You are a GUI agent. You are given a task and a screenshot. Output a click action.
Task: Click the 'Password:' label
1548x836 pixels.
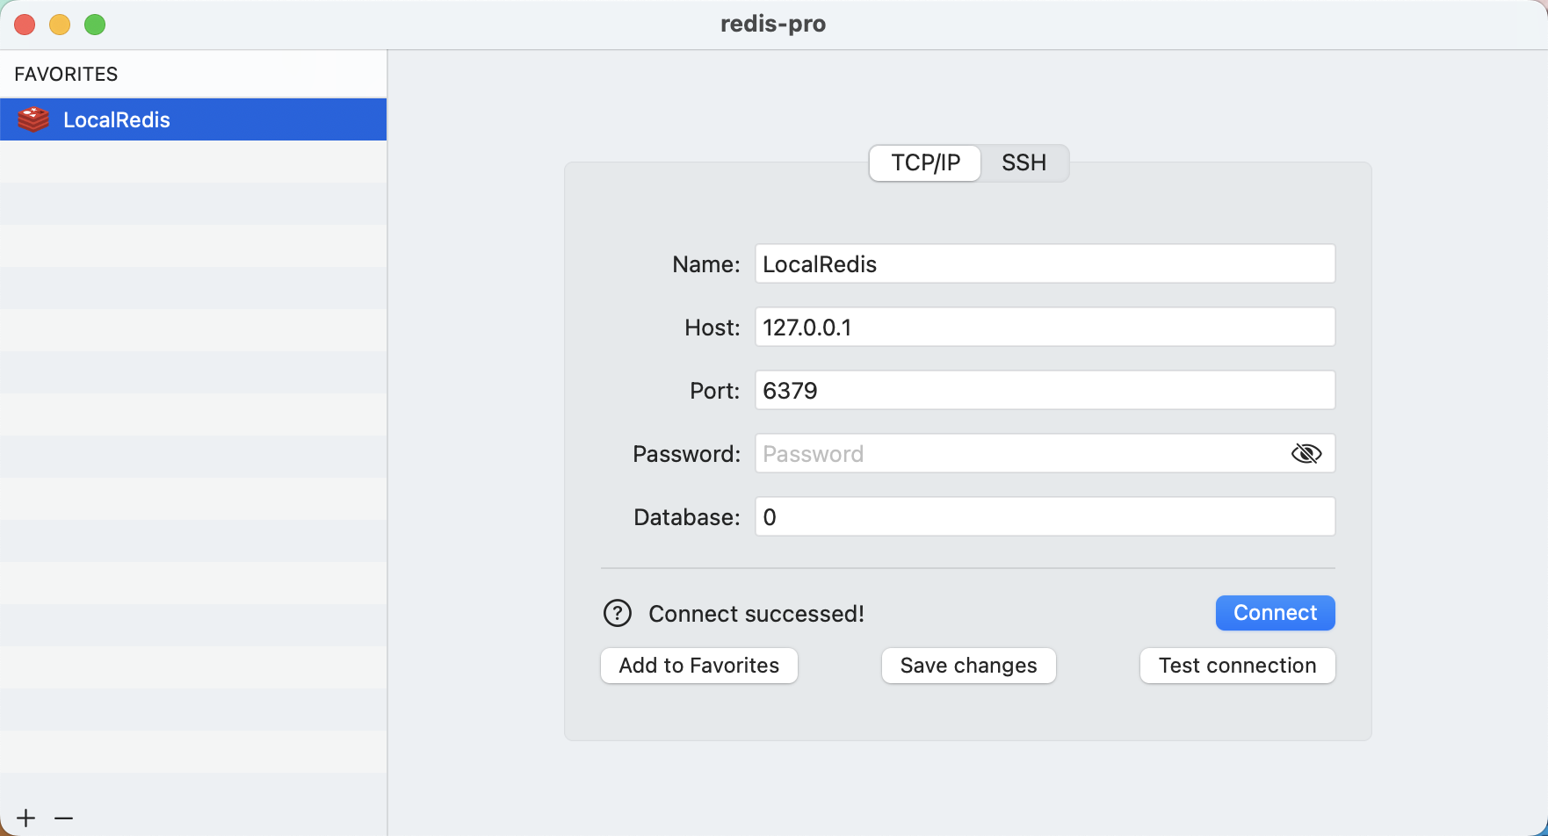point(687,454)
